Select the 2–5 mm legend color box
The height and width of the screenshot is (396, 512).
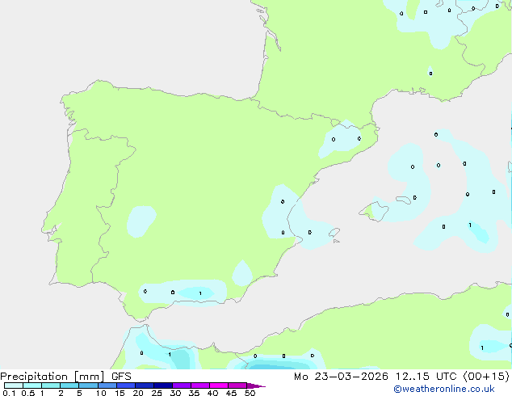[69, 385]
